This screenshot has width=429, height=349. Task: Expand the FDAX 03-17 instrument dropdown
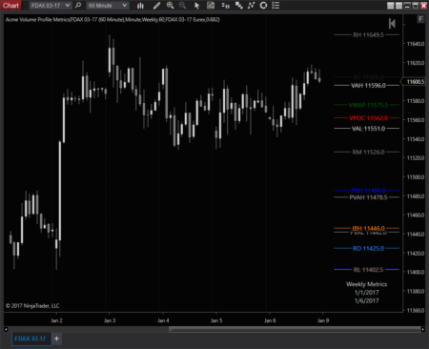pos(51,6)
